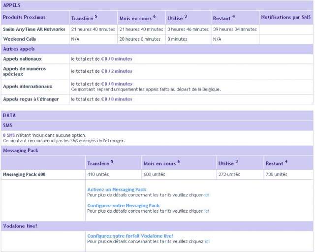
Task: Open footnote 4 beside Restant in Messaging Pack table
Action: (285, 161)
